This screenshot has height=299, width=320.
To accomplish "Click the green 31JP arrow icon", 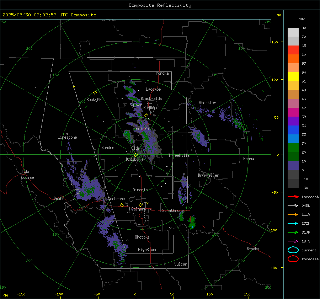I will coord(293,232).
